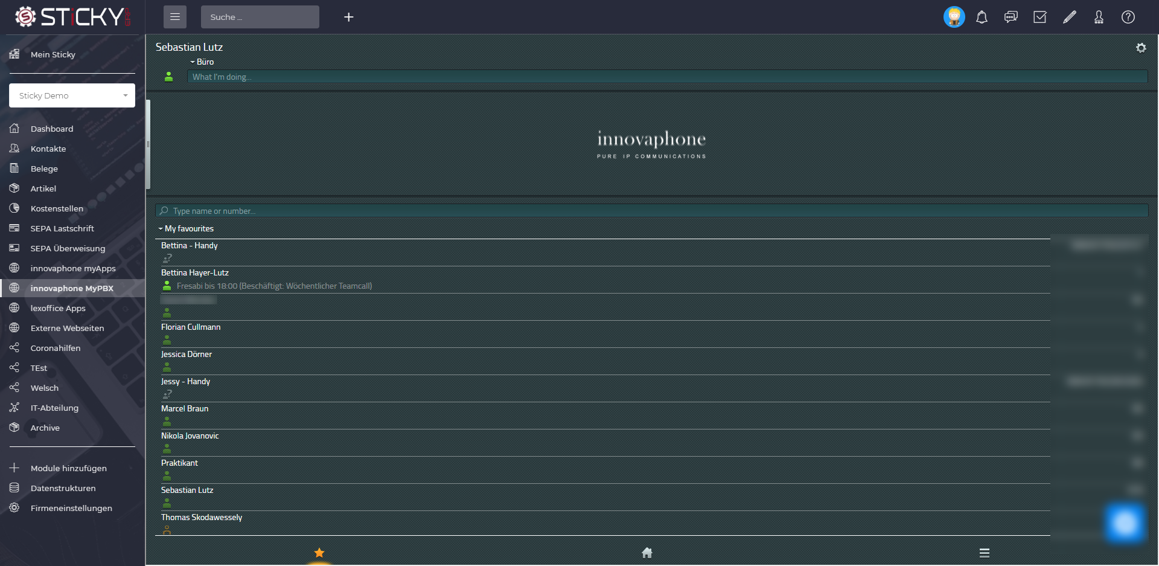Click Jessy - Handy forwarding icon
This screenshot has width=1159, height=566.
point(167,394)
